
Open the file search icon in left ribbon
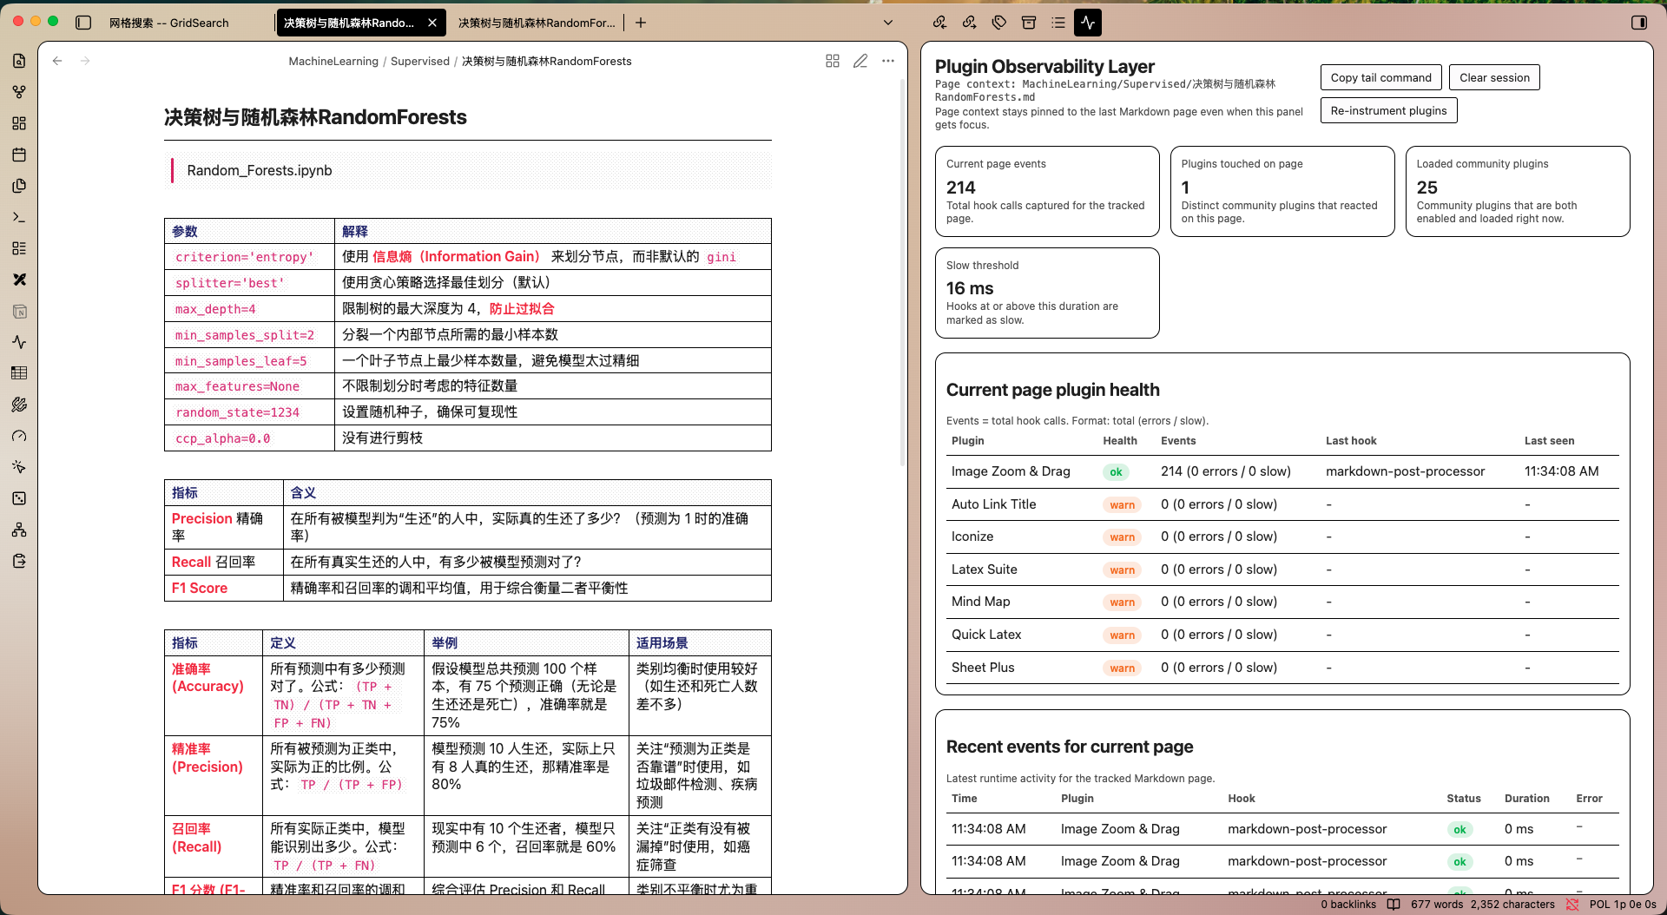[x=19, y=61]
